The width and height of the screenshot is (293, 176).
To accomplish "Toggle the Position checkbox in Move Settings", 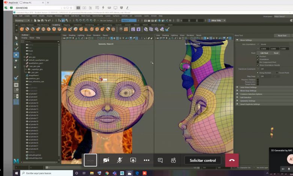I will [x=258, y=57].
